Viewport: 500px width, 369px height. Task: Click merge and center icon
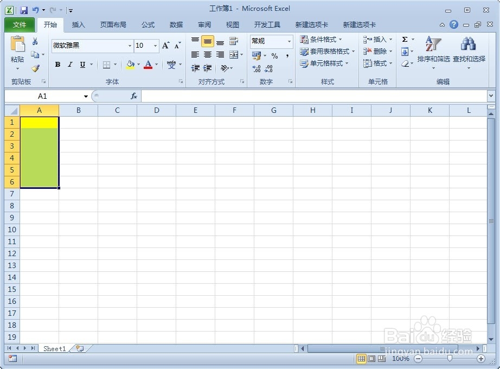(234, 55)
